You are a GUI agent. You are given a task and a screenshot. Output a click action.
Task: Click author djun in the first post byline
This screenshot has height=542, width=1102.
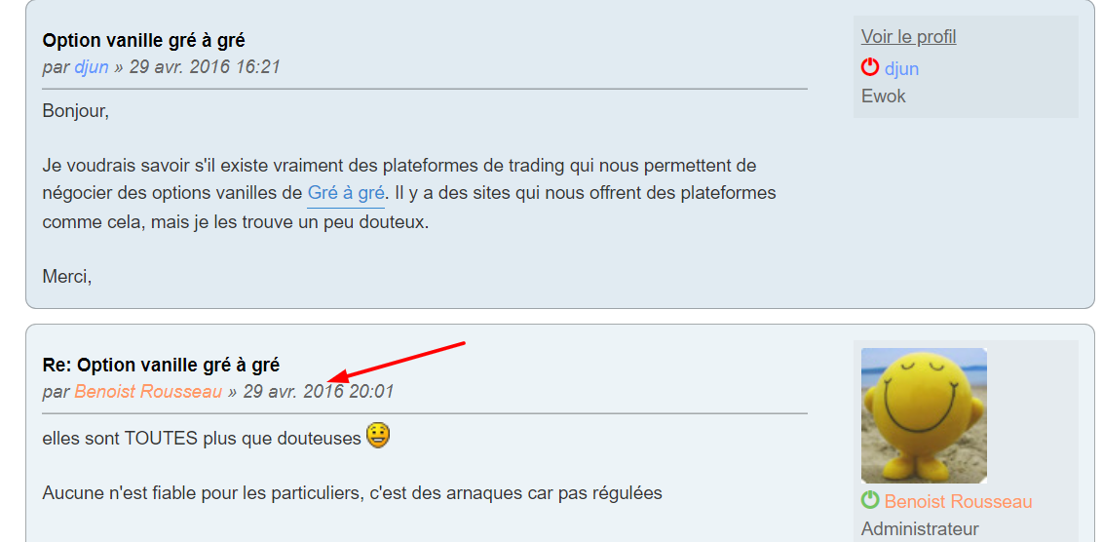pyautogui.click(x=92, y=67)
